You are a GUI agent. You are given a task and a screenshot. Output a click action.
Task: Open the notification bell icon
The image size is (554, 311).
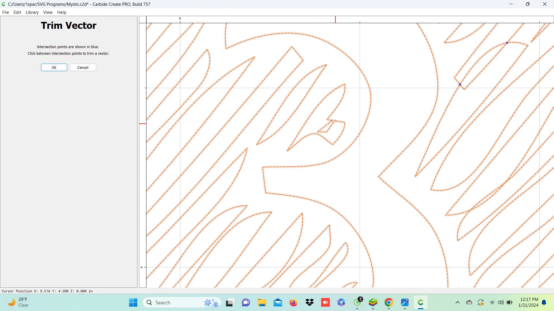click(544, 302)
